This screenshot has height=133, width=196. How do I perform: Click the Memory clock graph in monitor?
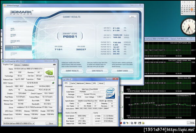[x=159, y=84]
